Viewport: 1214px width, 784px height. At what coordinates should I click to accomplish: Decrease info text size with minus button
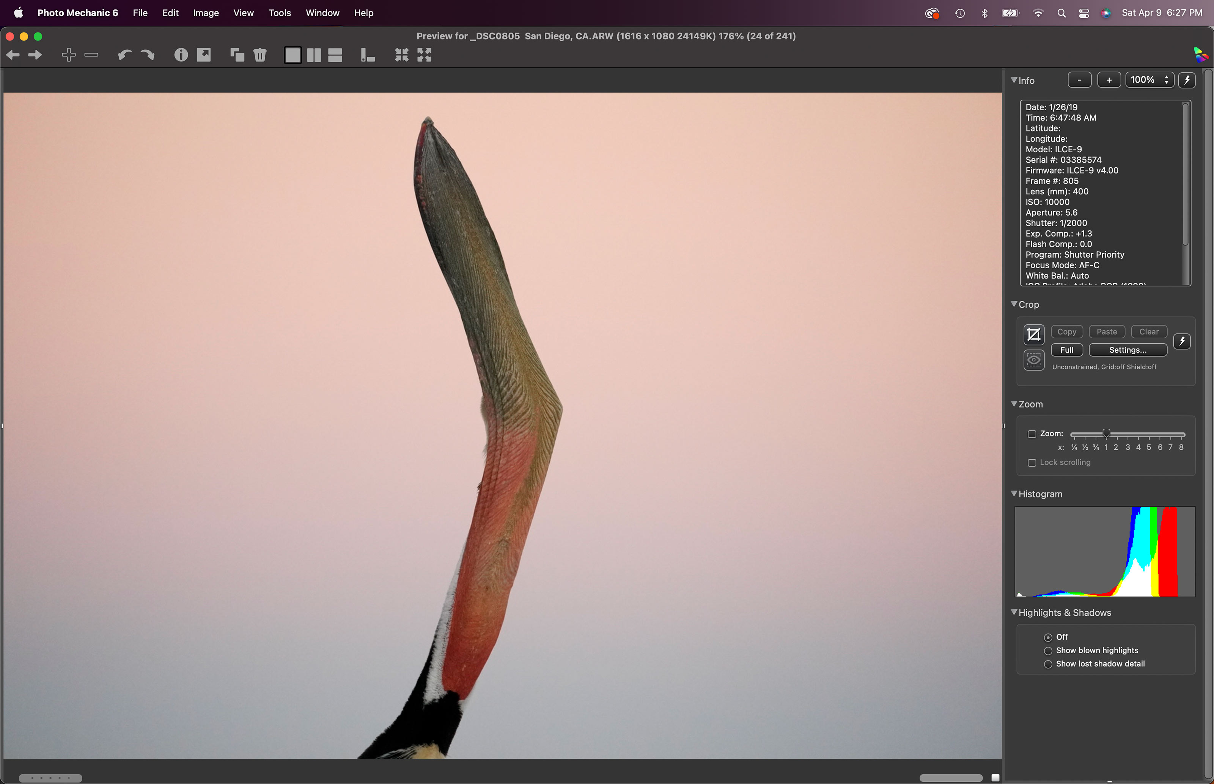pos(1079,80)
